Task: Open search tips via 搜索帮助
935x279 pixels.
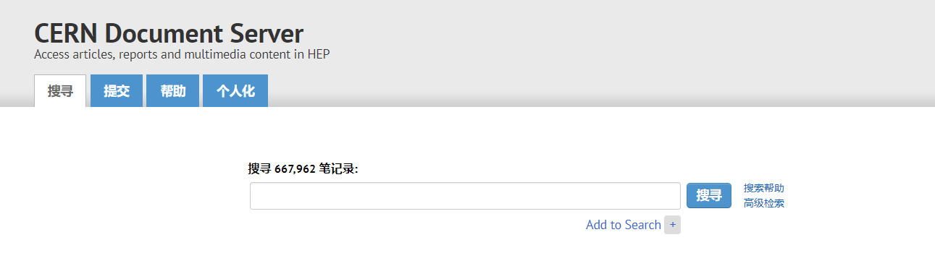Action: pyautogui.click(x=763, y=188)
